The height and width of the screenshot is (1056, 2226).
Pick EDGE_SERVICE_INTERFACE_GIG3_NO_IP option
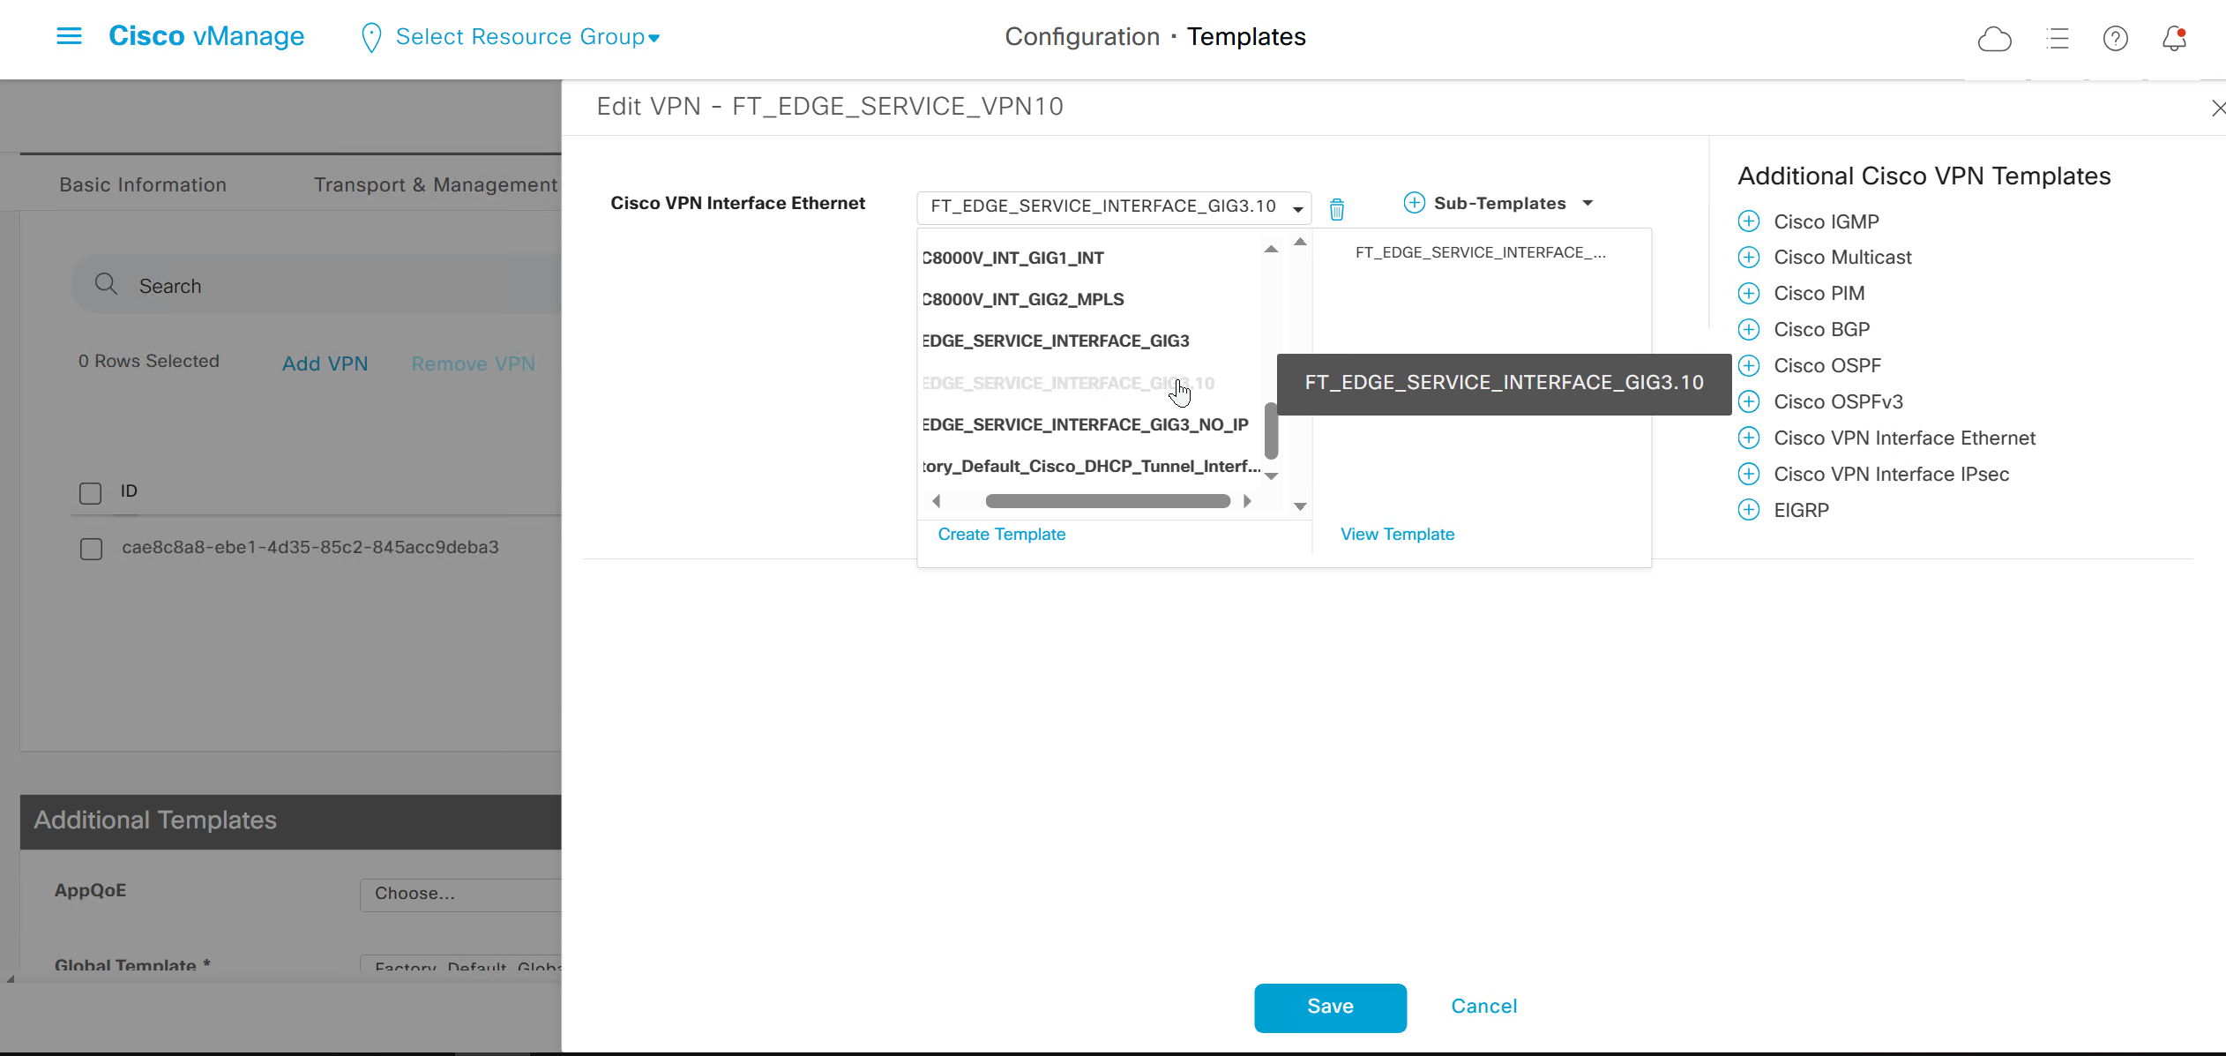click(x=1085, y=424)
